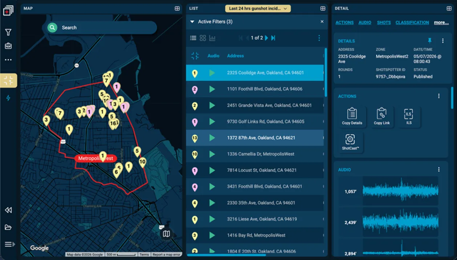
Task: Jump to last page of list
Action: [273, 38]
